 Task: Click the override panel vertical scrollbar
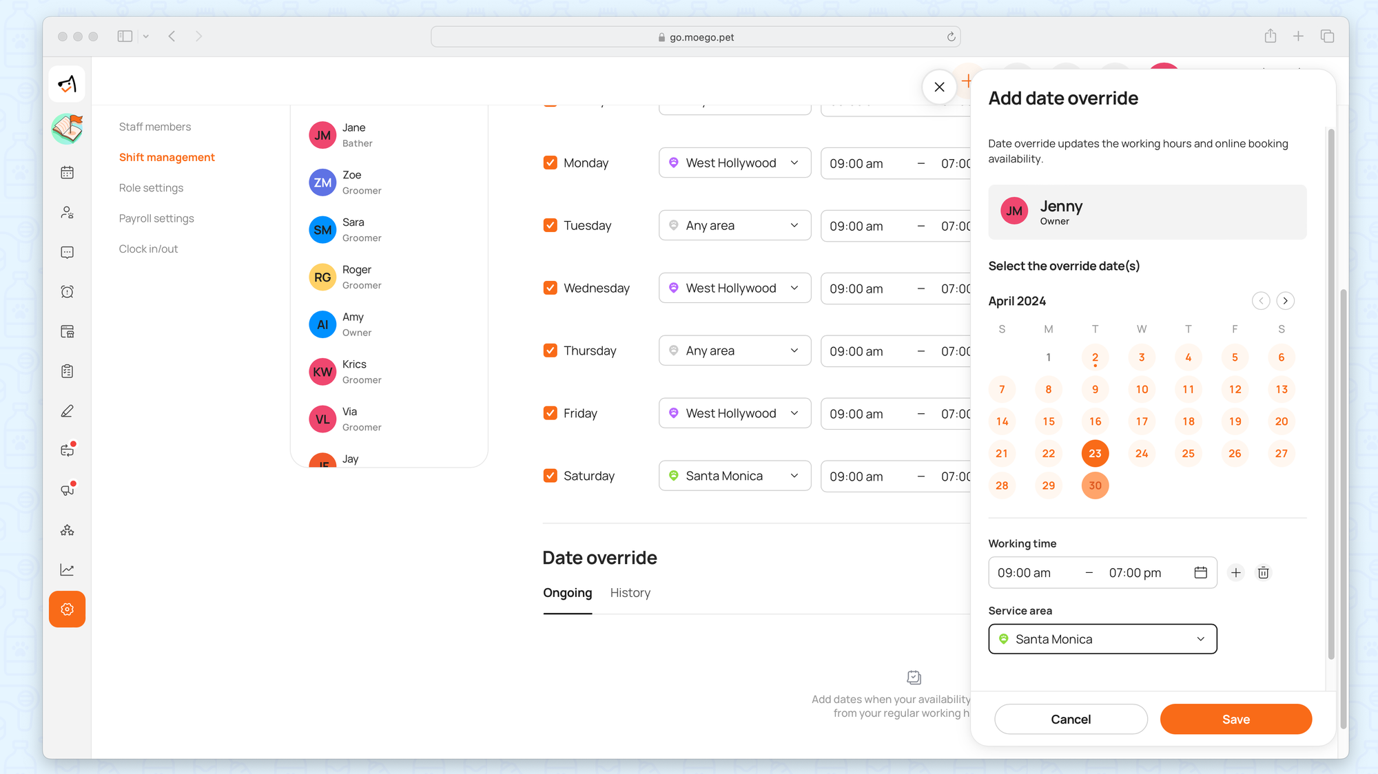coord(1331,393)
